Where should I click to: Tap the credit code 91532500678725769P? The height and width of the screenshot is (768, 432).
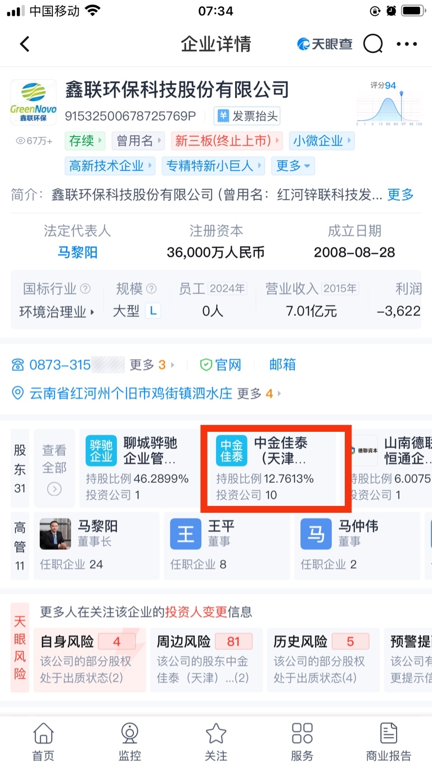130,116
